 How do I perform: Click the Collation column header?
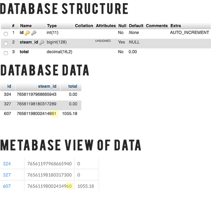click(x=84, y=26)
